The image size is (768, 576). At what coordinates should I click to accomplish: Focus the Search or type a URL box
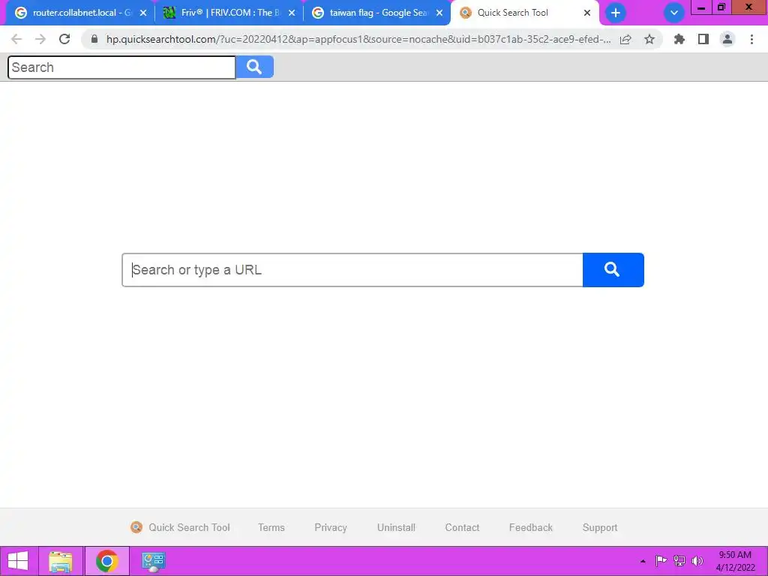pos(352,270)
